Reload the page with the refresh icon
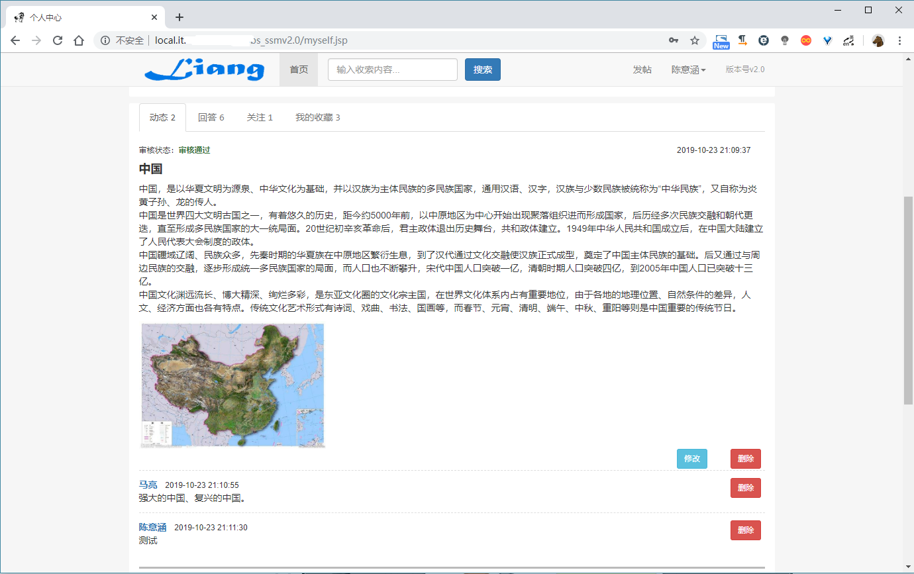Image resolution: width=914 pixels, height=574 pixels. (58, 40)
